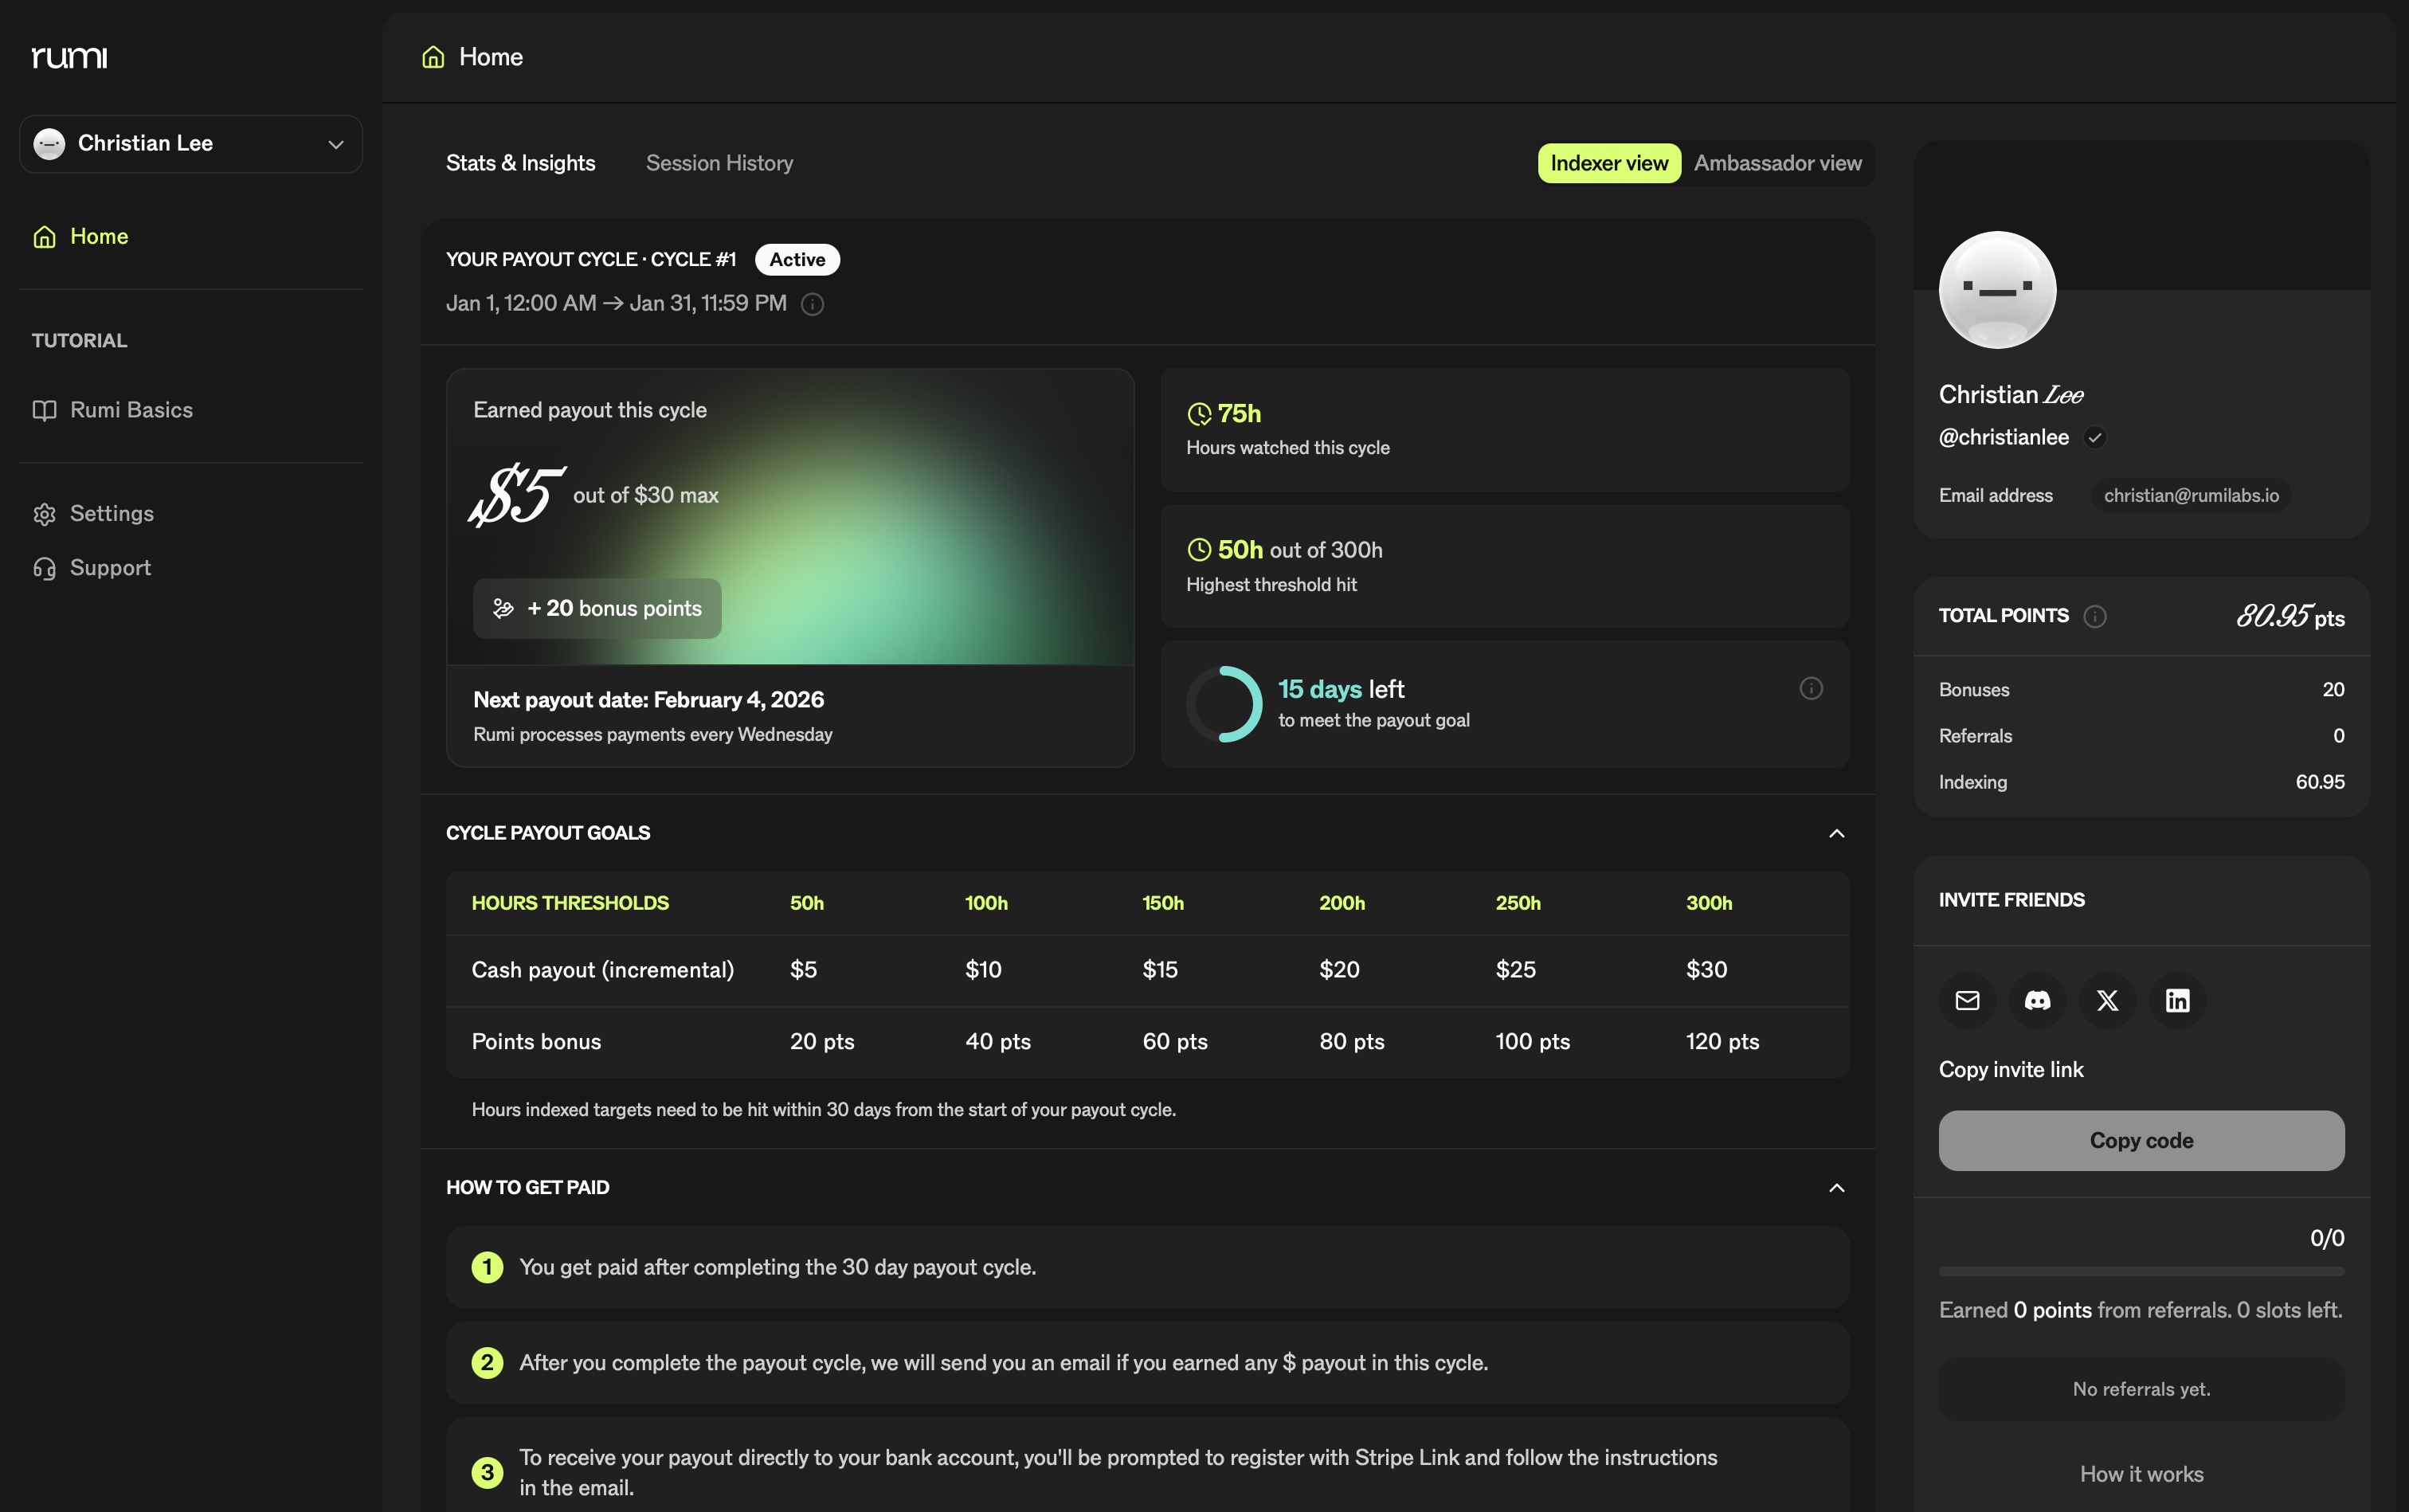Open the Session History tab

pyautogui.click(x=719, y=163)
